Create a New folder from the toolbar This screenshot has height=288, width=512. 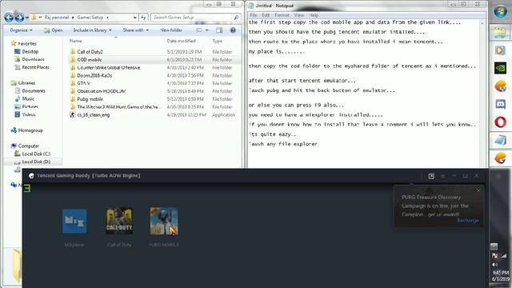coord(171,30)
